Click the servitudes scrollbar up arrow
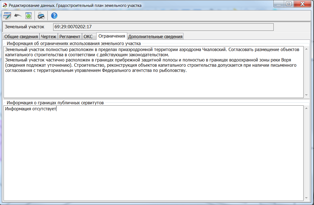The height and width of the screenshot is (205, 314). (306, 108)
